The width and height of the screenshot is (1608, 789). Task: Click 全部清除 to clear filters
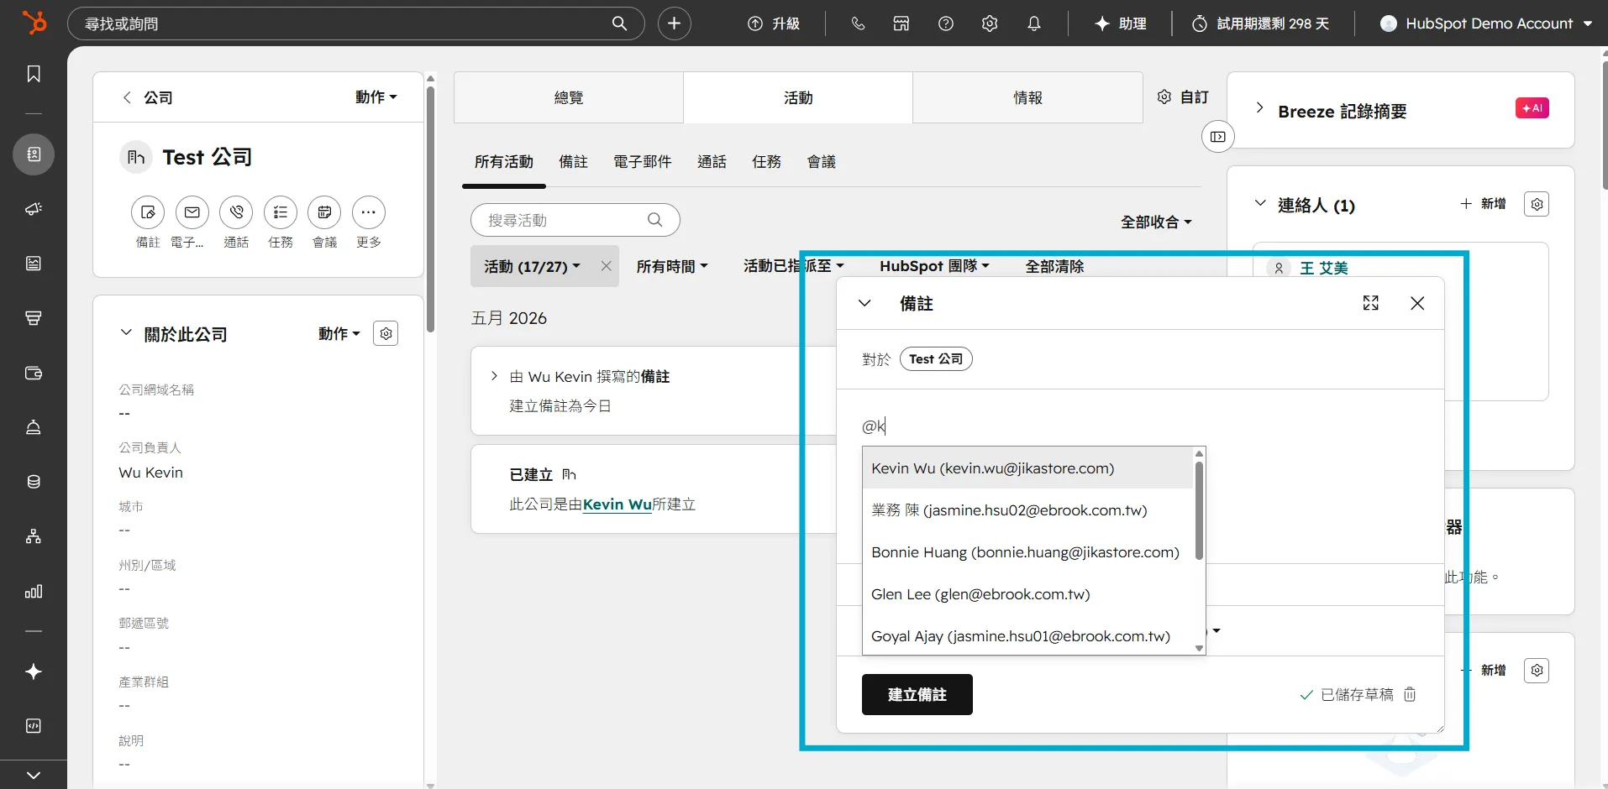[x=1054, y=266]
